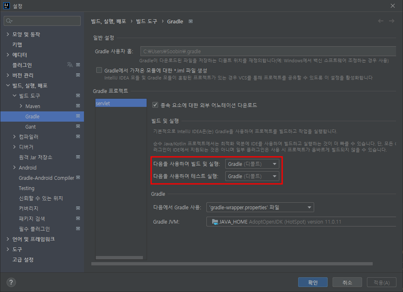The image size is (403, 292).
Task: Click 빌드, 실행, 배포 breadcrumb link
Action: click(109, 21)
